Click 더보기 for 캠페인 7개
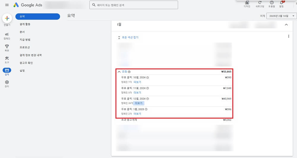297x158 pixels. pyautogui.click(x=137, y=82)
